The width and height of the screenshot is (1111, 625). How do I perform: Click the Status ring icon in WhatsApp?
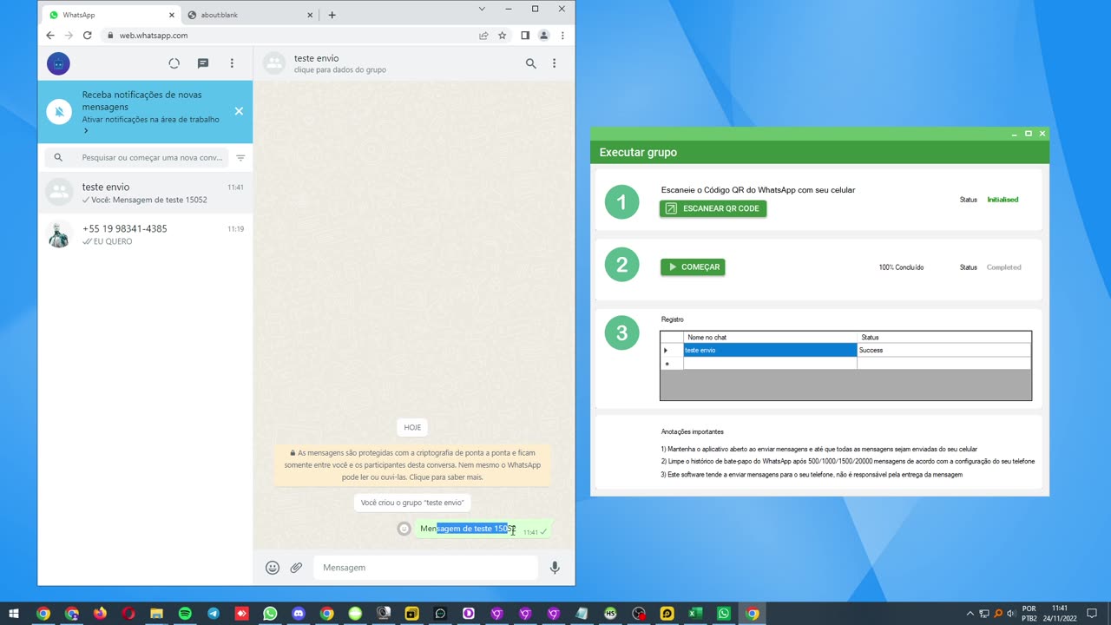(x=174, y=63)
